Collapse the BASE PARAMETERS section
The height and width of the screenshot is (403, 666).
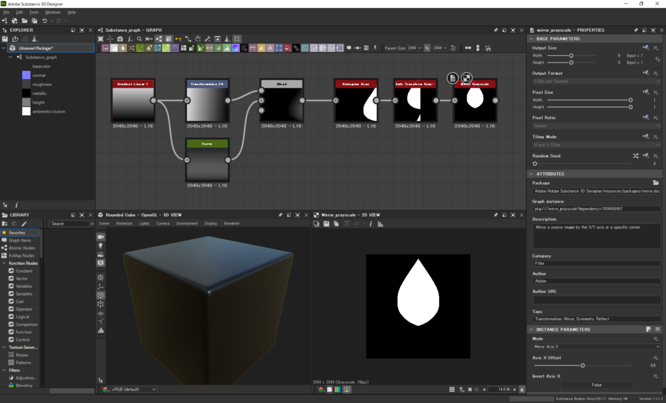[x=531, y=38]
